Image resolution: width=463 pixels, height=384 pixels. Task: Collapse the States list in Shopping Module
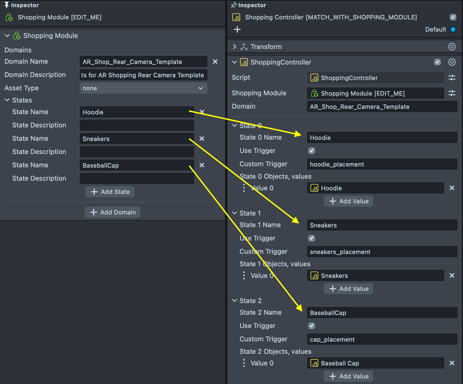pos(7,100)
